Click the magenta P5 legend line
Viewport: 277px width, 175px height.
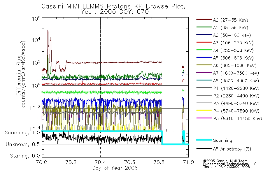[x=204, y=118]
